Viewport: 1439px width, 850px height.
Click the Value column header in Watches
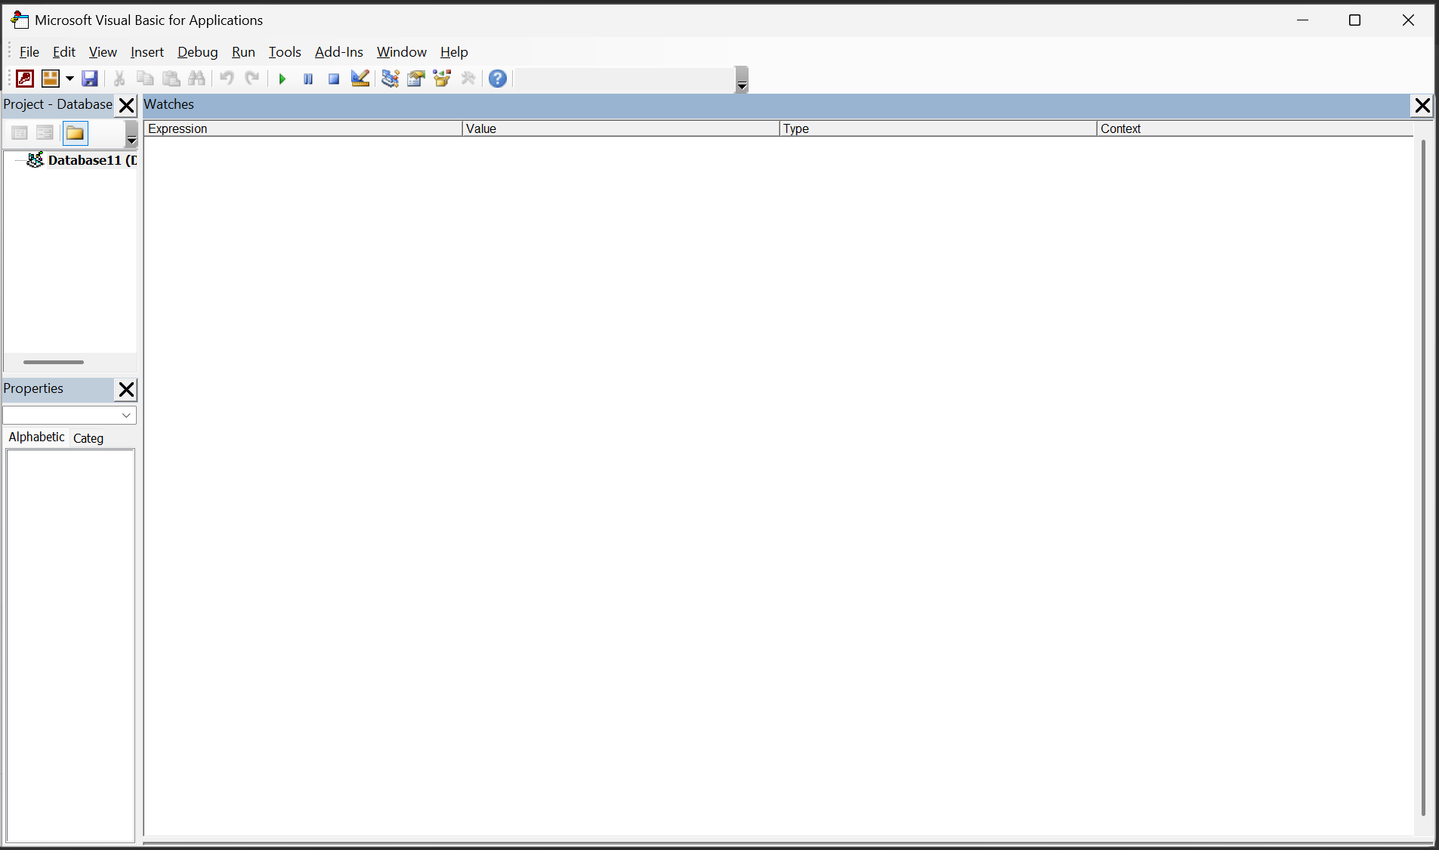[x=621, y=128]
